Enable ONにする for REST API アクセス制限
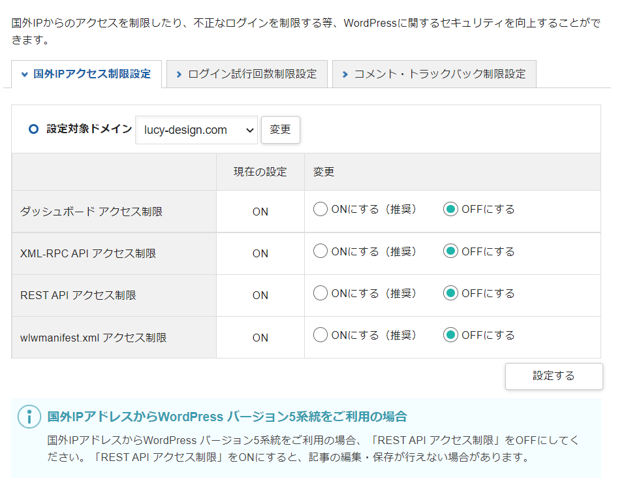 click(320, 293)
